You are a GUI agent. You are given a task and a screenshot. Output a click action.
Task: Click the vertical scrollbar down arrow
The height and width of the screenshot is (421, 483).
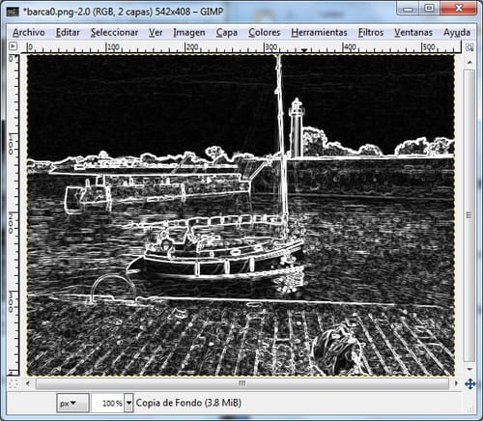pos(469,369)
